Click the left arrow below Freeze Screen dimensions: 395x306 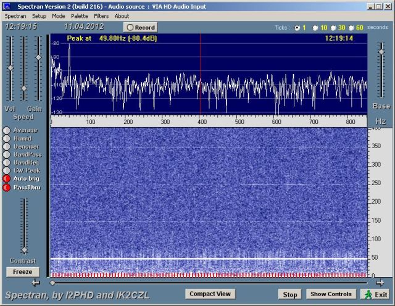click(x=36, y=283)
